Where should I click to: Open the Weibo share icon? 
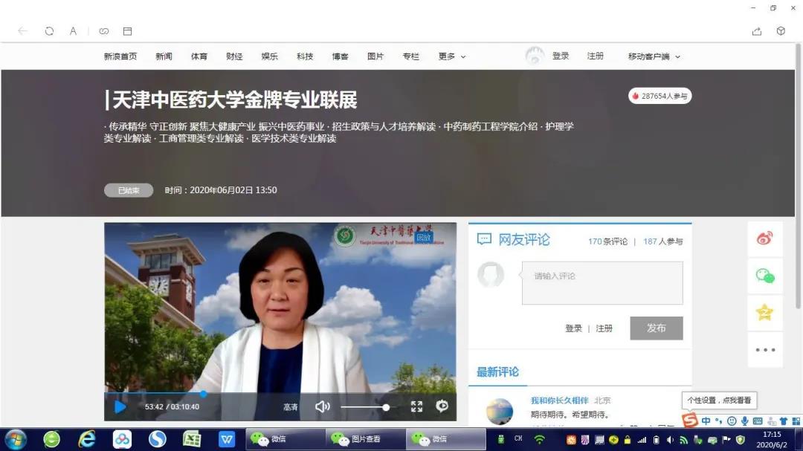[764, 239]
